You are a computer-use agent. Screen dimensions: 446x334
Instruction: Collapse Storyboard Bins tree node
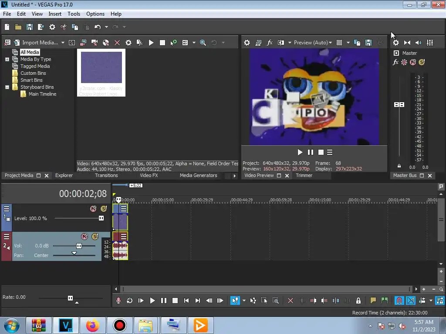(7, 87)
